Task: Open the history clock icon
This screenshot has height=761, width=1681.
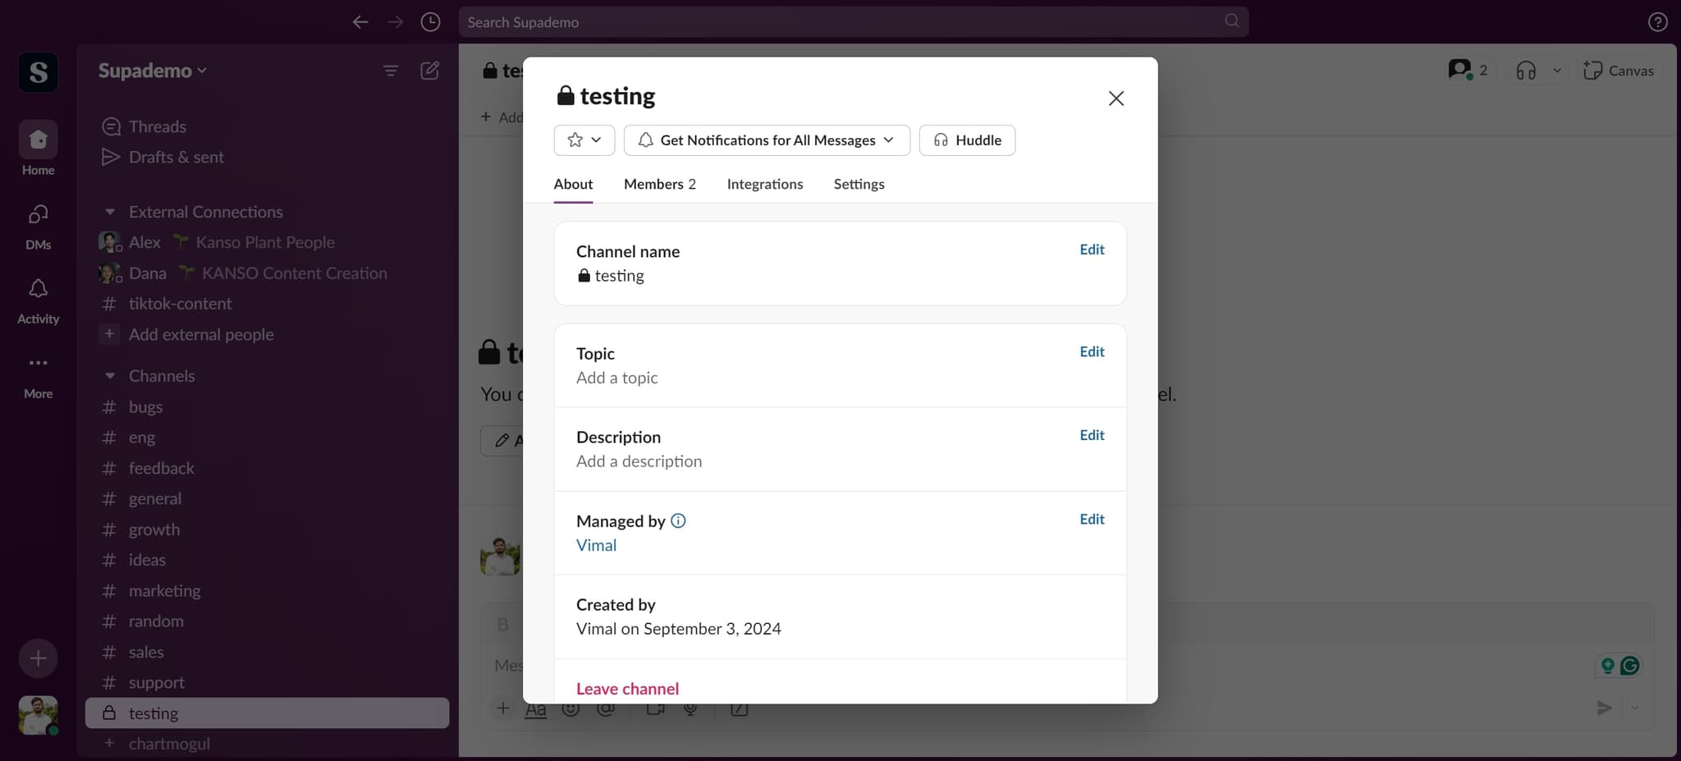Action: (430, 22)
